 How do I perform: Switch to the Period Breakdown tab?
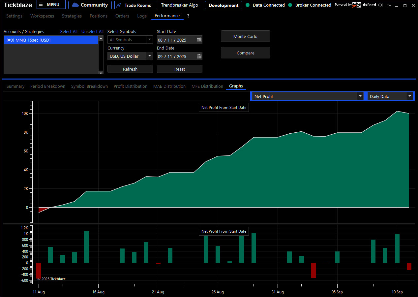click(48, 86)
